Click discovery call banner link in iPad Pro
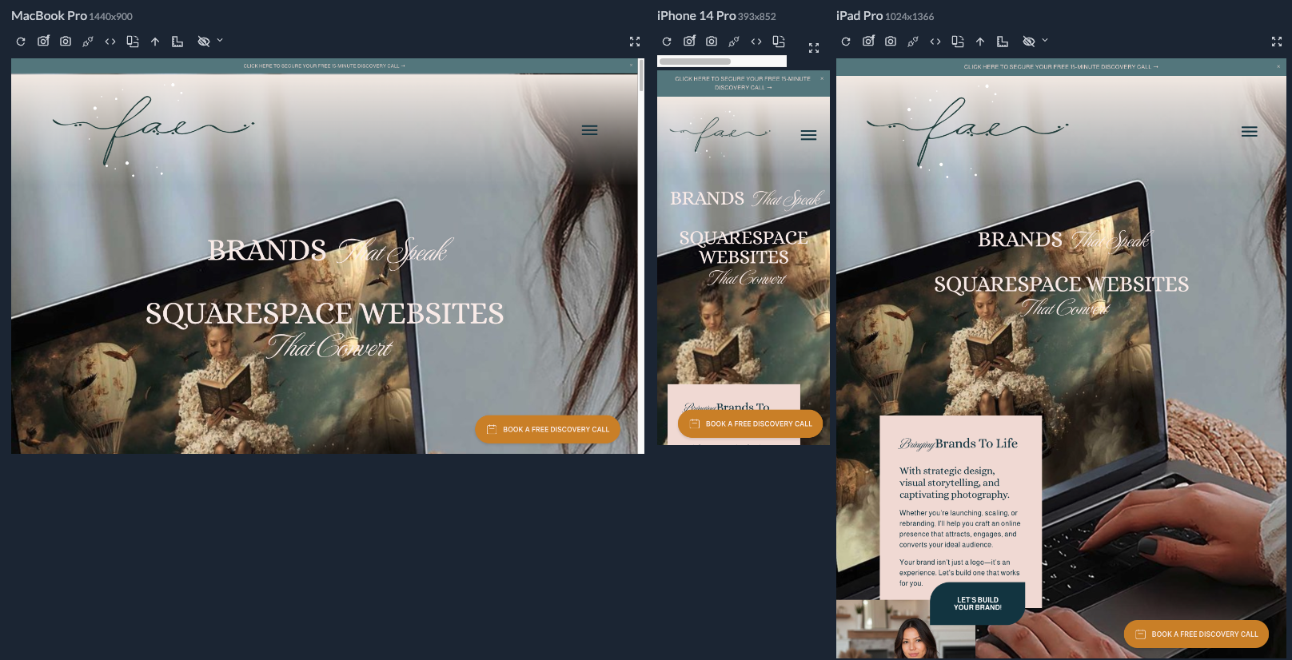The width and height of the screenshot is (1292, 660). 1061,67
